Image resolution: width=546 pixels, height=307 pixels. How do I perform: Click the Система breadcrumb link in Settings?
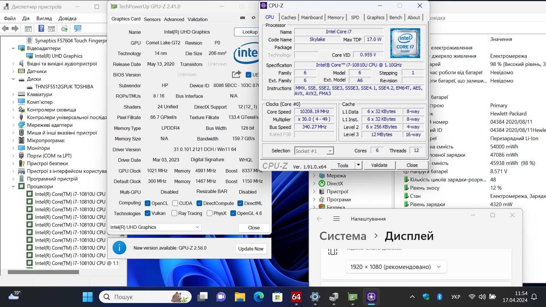point(343,236)
